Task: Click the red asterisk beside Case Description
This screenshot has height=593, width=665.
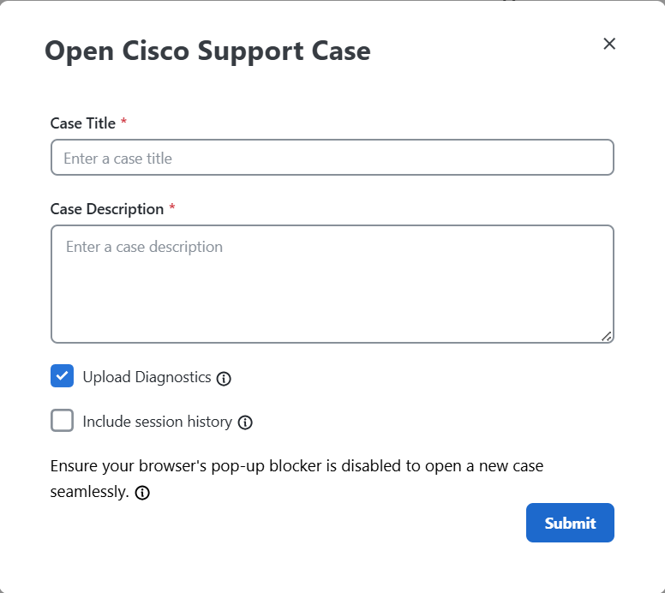Action: tap(172, 208)
